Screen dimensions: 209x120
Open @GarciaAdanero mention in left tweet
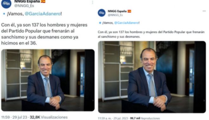(42, 14)
